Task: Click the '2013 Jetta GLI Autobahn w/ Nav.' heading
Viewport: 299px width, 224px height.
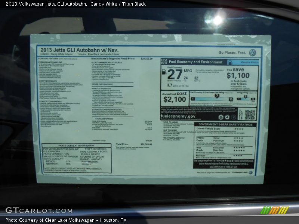Action: tap(79, 50)
